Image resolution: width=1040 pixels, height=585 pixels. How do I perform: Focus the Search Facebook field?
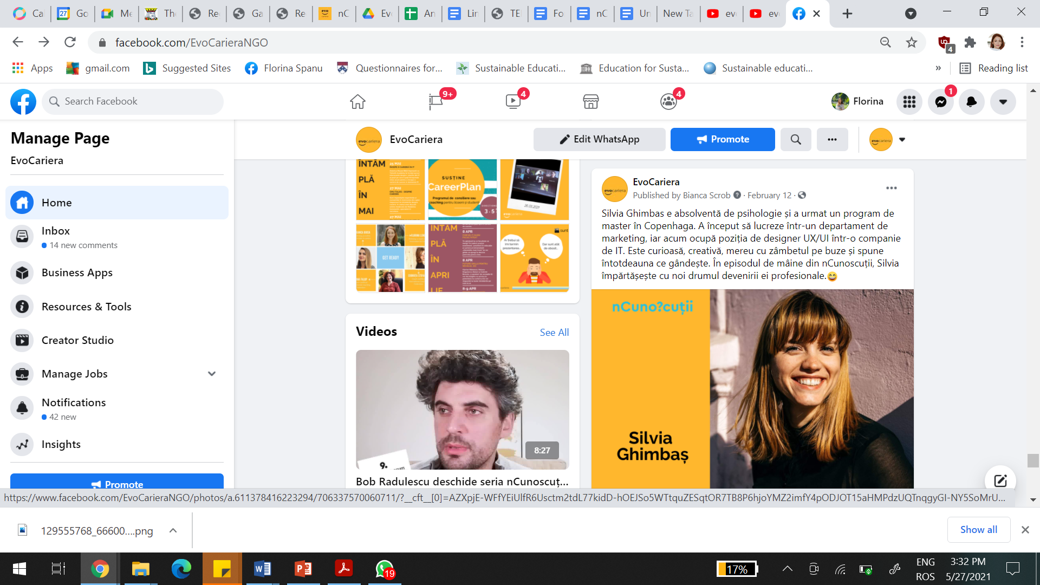pos(133,101)
